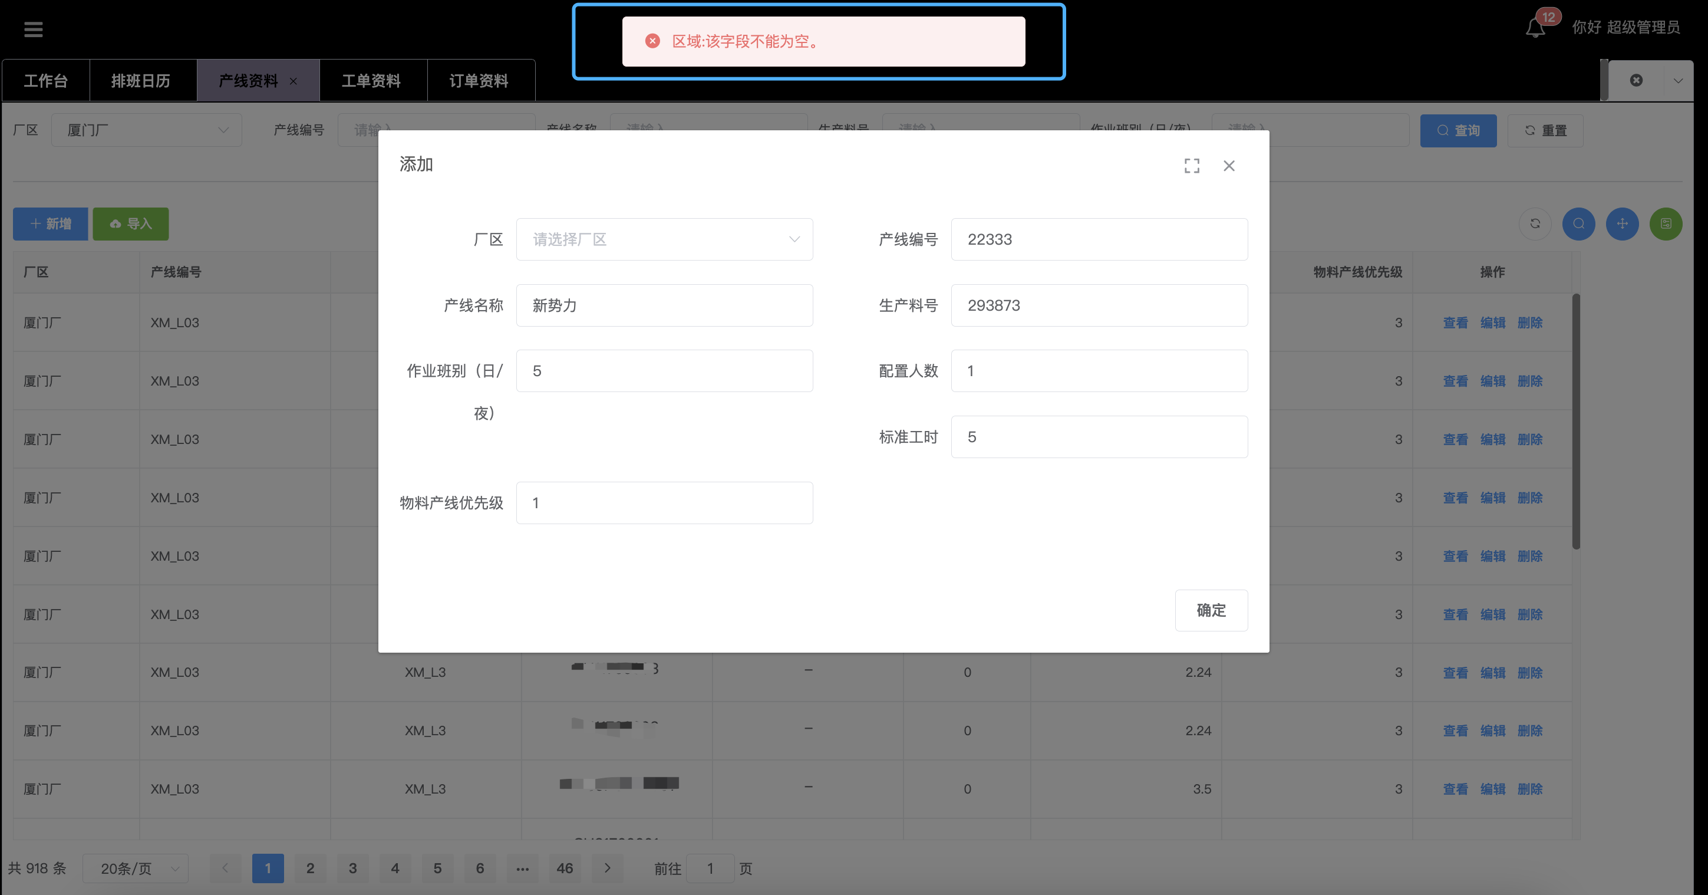This screenshot has width=1708, height=895.
Task: Click the blue round search icon
Action: [x=1578, y=223]
